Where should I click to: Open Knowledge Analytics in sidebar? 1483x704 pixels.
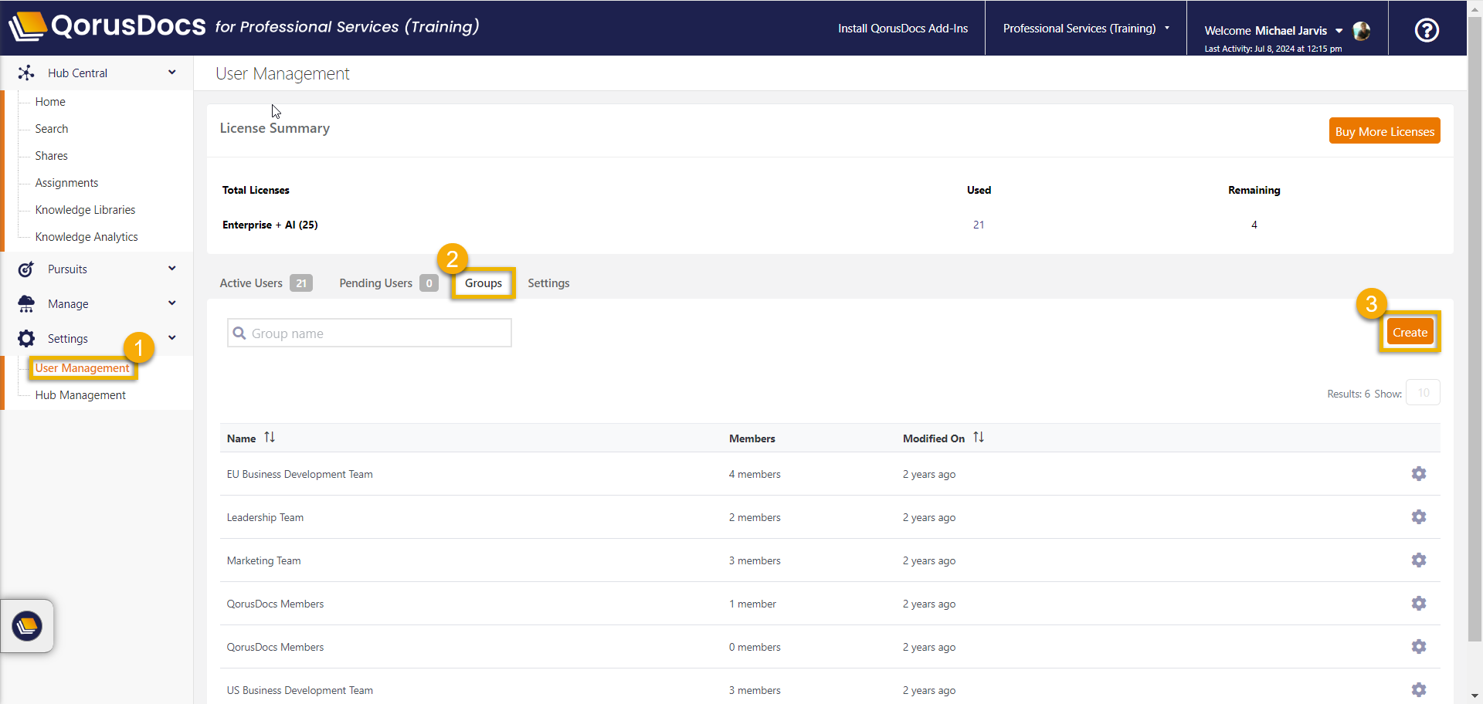[87, 237]
